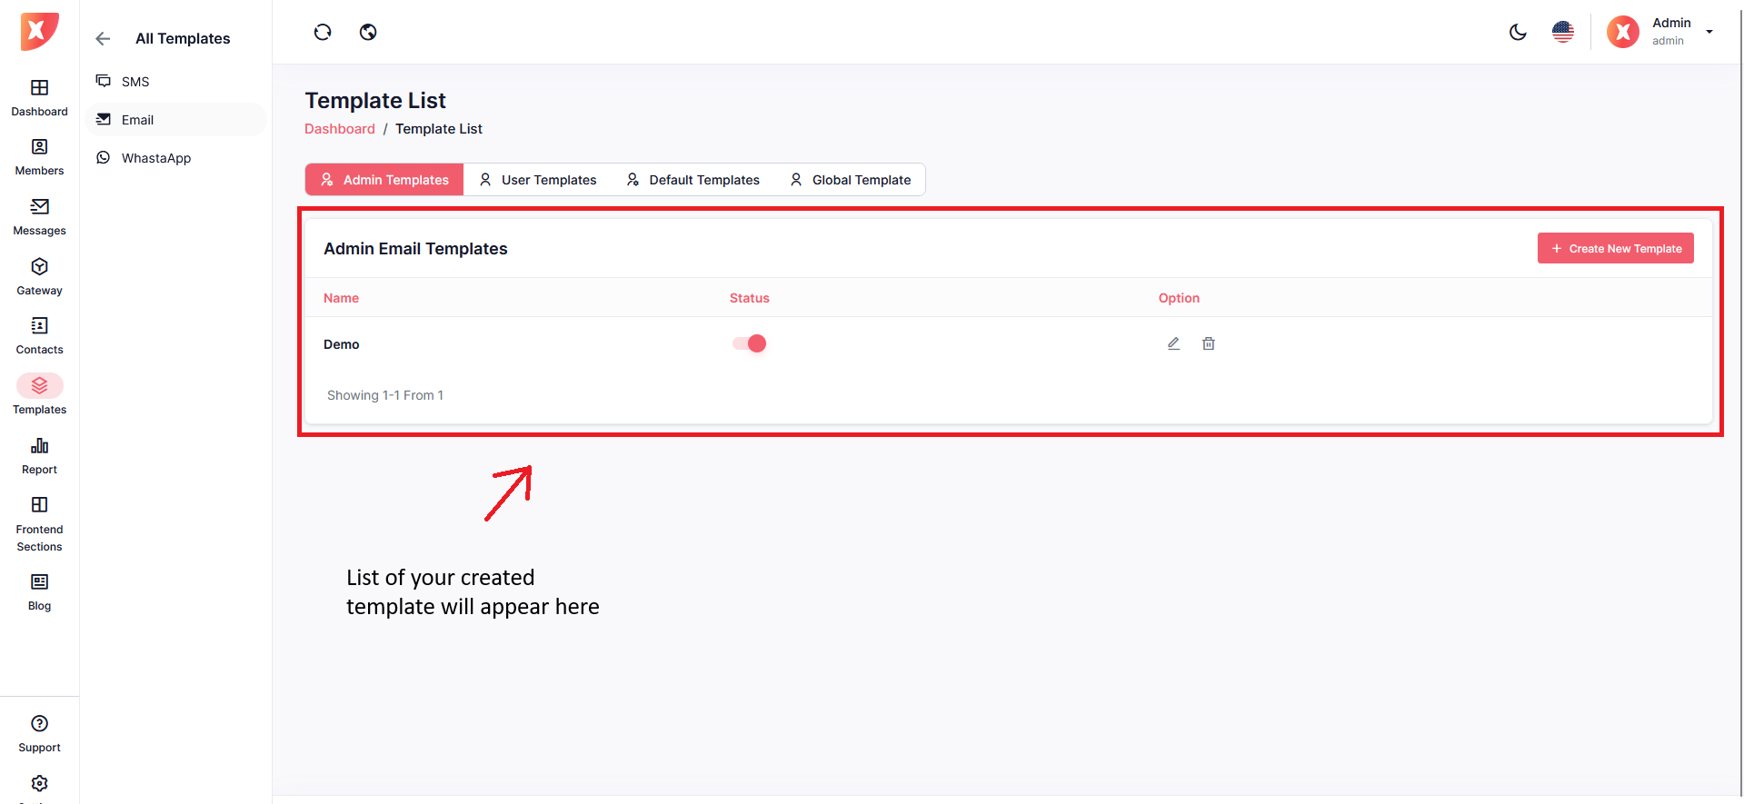1744x804 pixels.
Task: Select the Global Template tab
Action: click(851, 180)
